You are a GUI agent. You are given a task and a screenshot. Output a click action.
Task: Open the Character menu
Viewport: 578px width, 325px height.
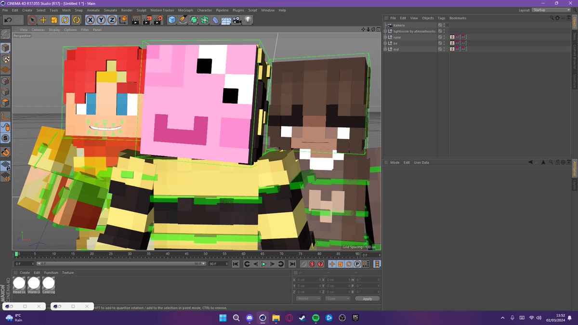point(204,10)
